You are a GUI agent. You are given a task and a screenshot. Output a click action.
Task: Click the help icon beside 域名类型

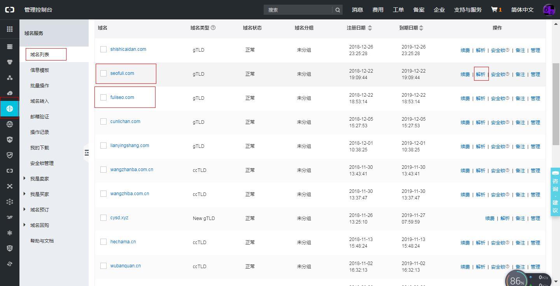point(213,28)
